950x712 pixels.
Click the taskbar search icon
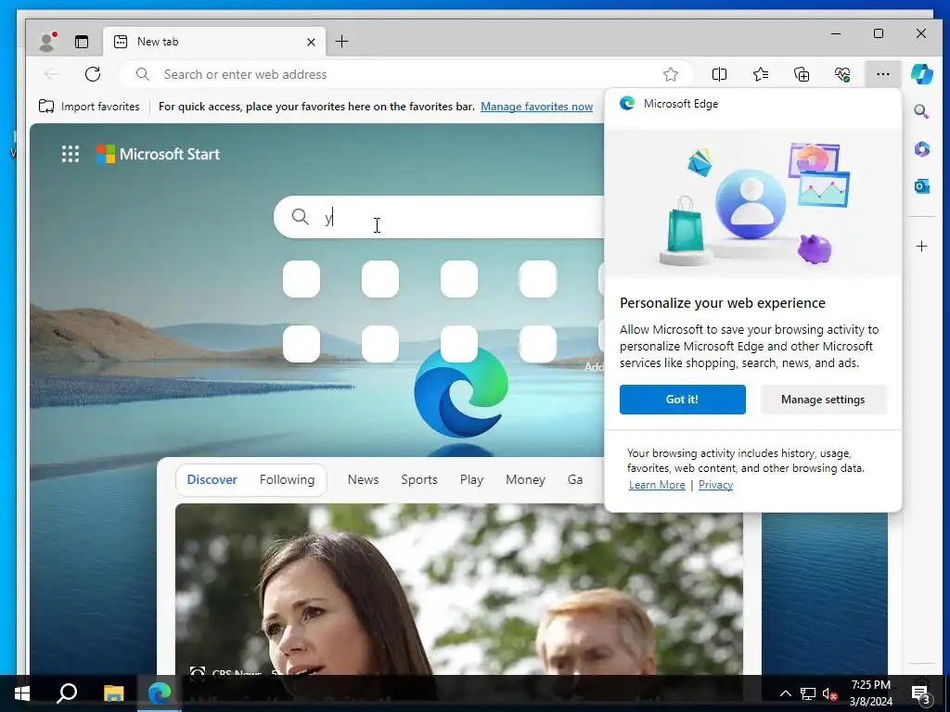67,693
